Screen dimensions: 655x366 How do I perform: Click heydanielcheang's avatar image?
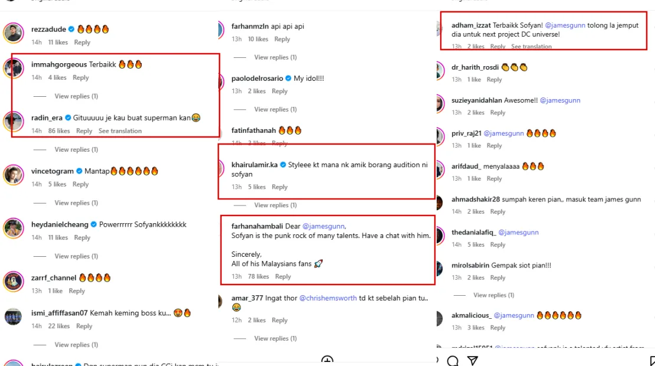tap(13, 228)
